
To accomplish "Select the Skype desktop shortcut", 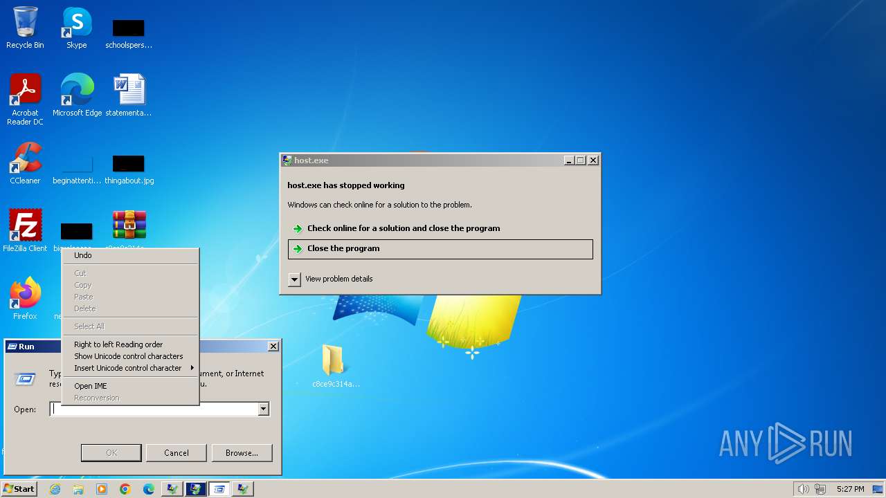I will point(77,28).
